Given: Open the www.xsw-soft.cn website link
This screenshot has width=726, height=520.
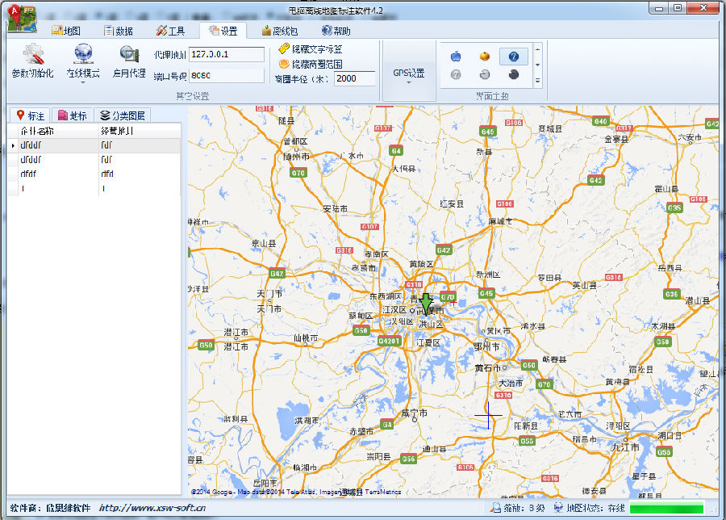Looking at the screenshot, I should tap(152, 509).
